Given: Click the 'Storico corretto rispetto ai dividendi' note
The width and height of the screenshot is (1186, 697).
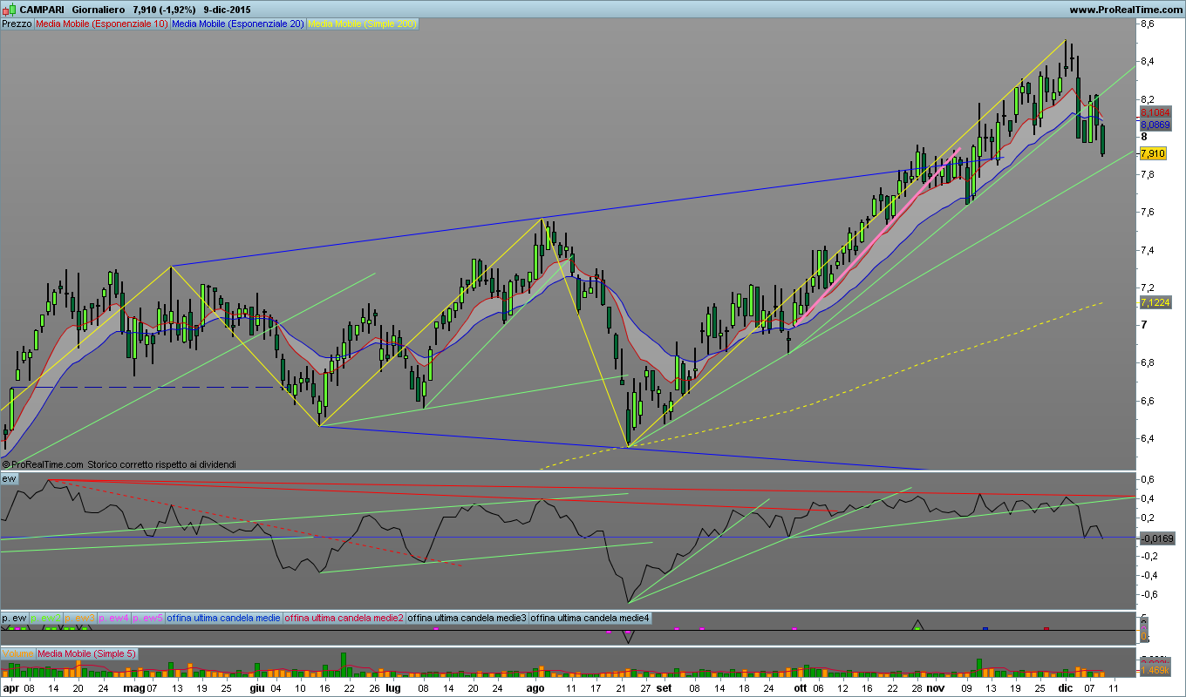Looking at the screenshot, I should (x=162, y=464).
